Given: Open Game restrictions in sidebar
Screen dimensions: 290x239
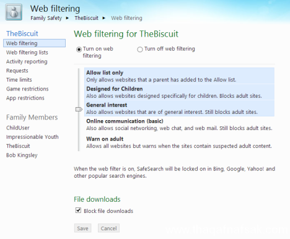Looking at the screenshot, I should coord(27,89).
